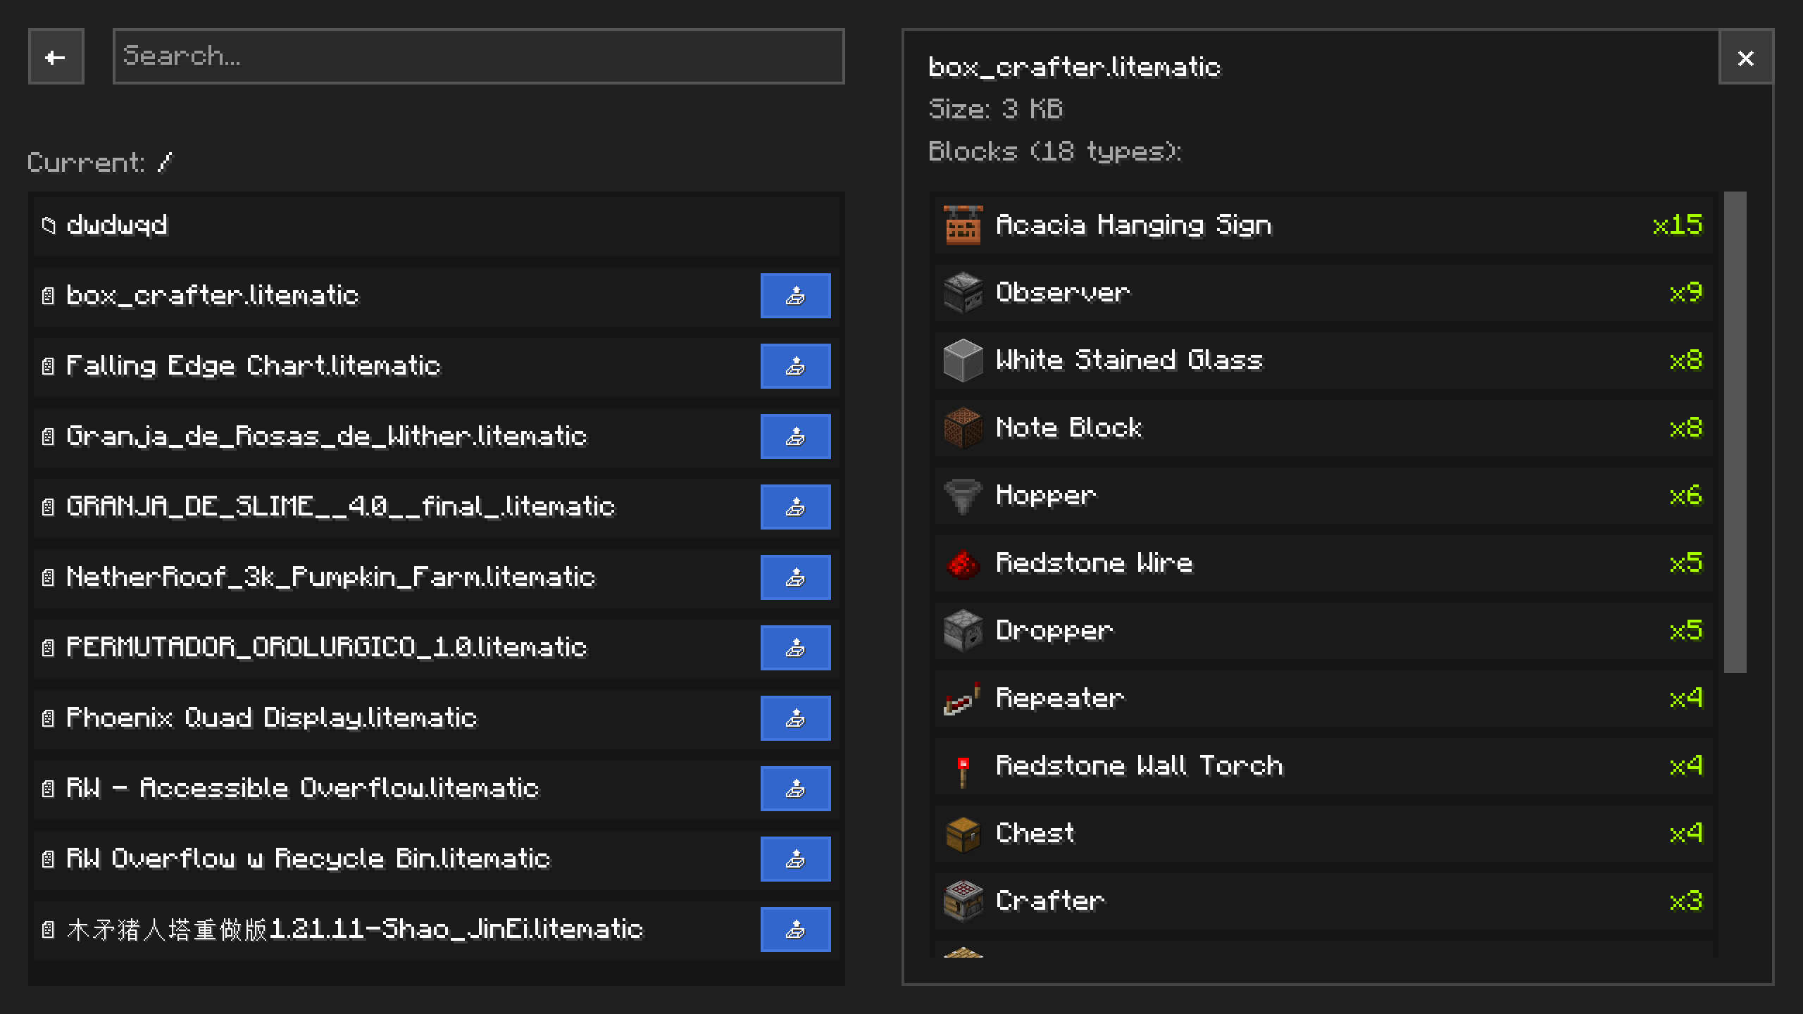Image resolution: width=1803 pixels, height=1014 pixels.
Task: Click load icon for Falling Edge Chart.litematic
Action: pyautogui.click(x=795, y=366)
